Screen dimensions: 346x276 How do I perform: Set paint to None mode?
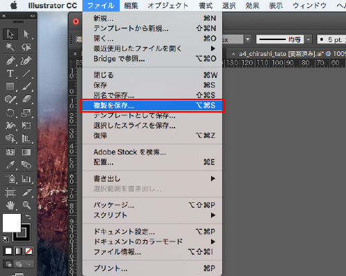tap(28, 251)
